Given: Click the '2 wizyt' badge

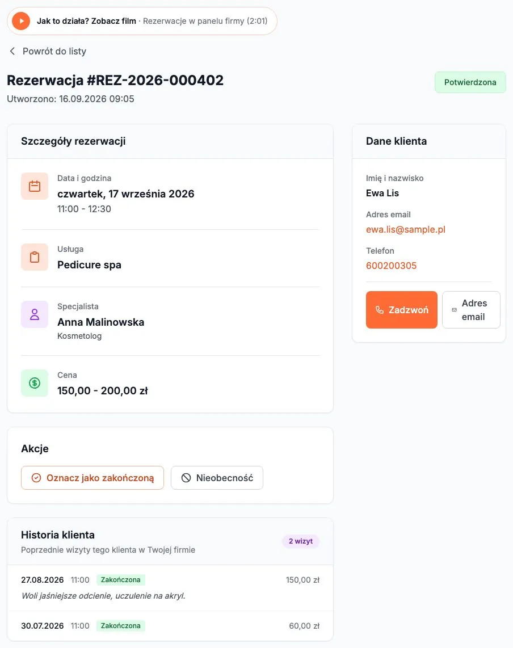Looking at the screenshot, I should tap(301, 541).
